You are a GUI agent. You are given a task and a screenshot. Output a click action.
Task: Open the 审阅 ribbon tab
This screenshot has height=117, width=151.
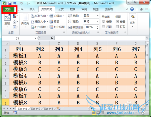(84, 9)
